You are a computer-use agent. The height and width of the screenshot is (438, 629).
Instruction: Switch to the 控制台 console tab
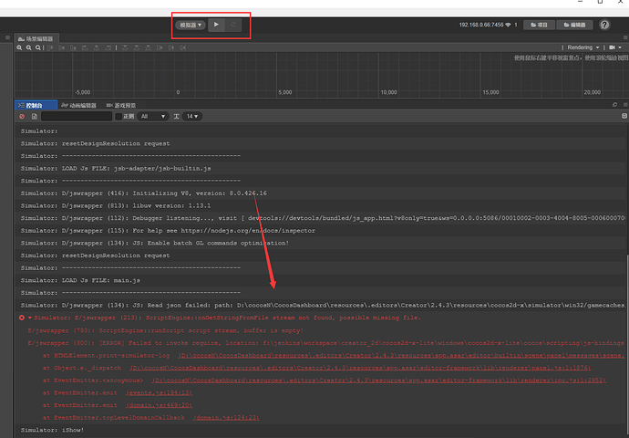pyautogui.click(x=36, y=105)
